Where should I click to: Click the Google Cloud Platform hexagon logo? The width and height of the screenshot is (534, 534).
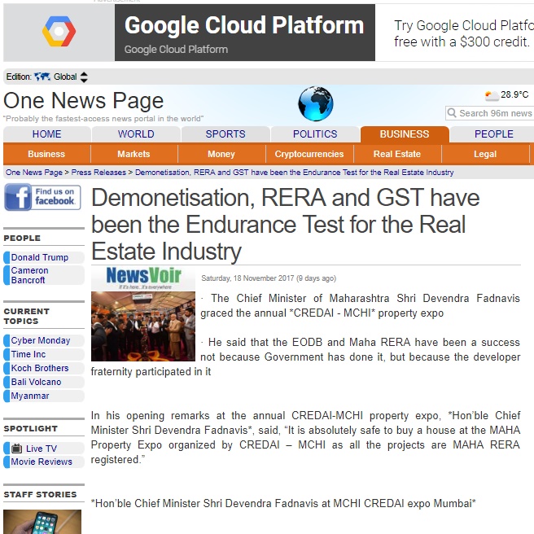[59, 31]
